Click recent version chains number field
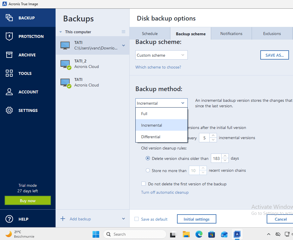 (194, 170)
